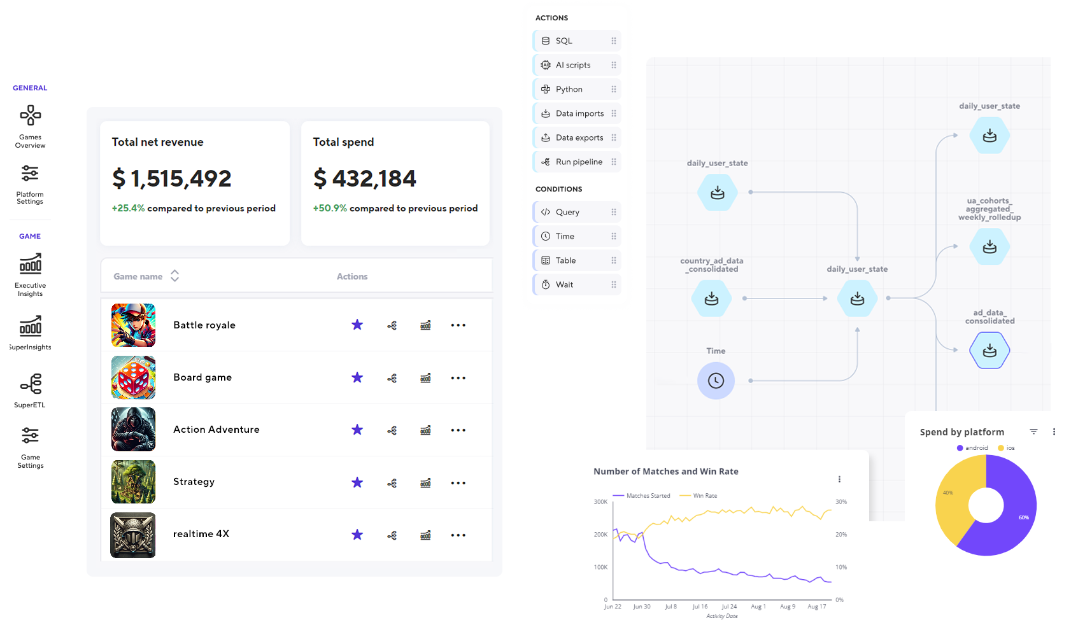1071x632 pixels.
Task: Select the Board game thumbnail
Action: [x=133, y=377]
